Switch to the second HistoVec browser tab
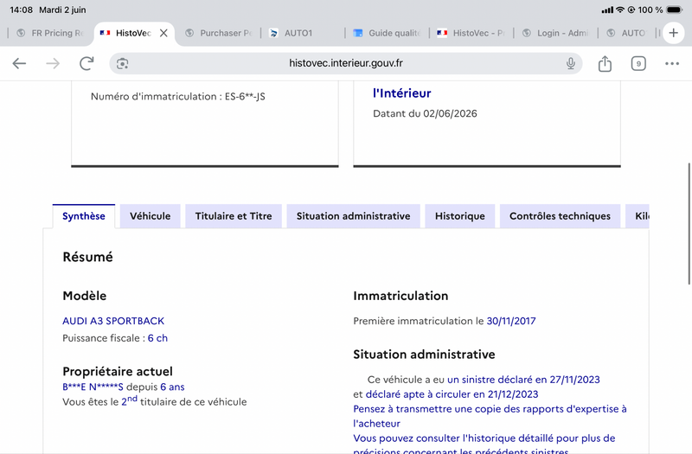692x454 pixels. [x=471, y=33]
